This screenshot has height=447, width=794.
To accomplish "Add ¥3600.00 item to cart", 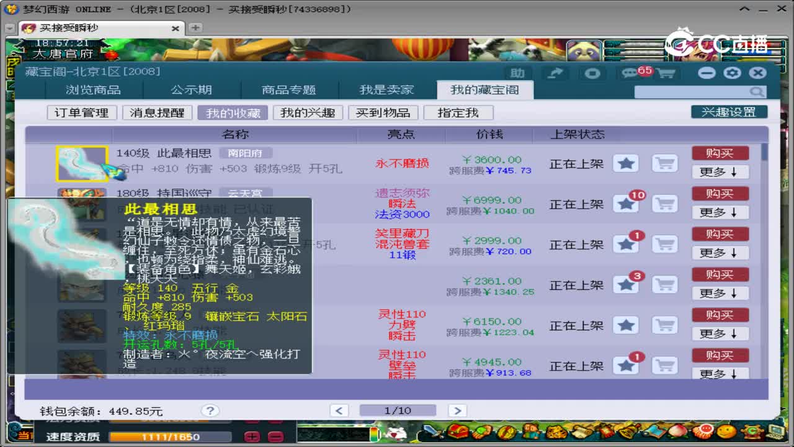I will (664, 163).
